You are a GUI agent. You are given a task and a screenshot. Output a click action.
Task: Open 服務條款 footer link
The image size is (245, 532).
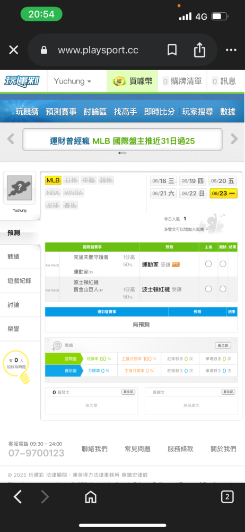click(180, 449)
